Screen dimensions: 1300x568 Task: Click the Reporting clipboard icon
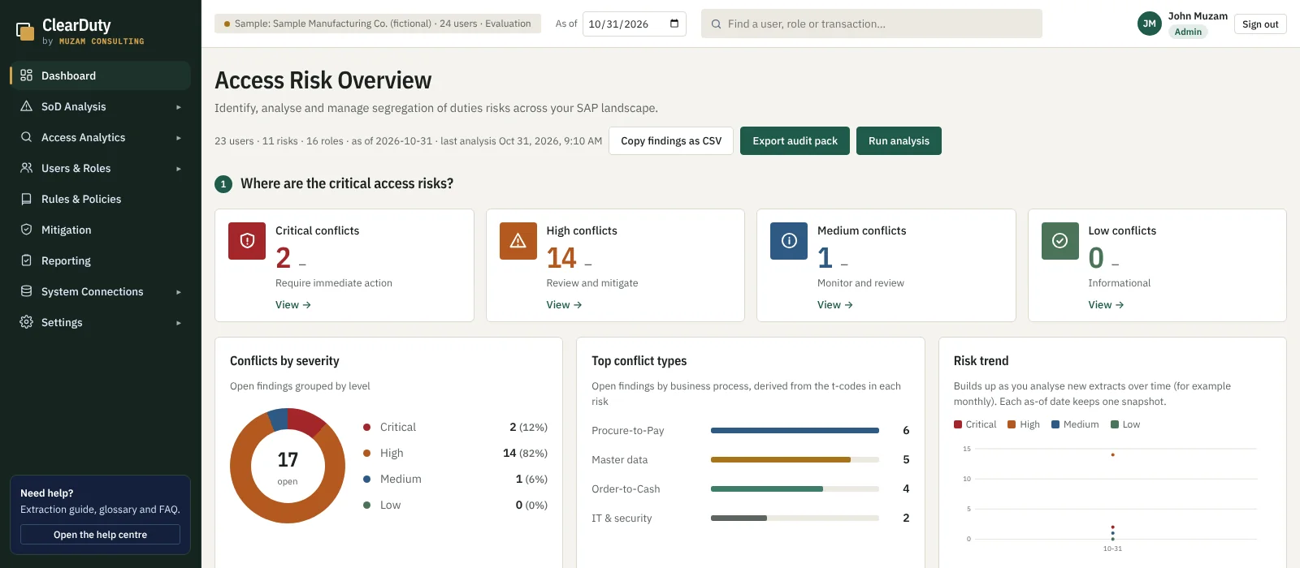26,260
